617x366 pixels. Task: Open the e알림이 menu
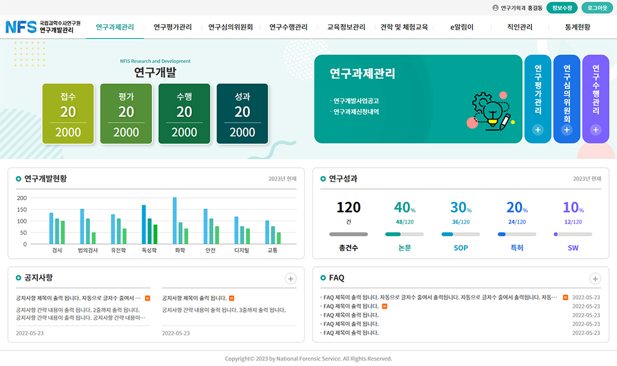[462, 27]
